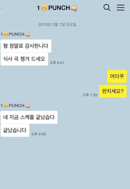Select the message 긑났습니다
Image resolution: width=130 pixels, height=189 pixels.
click(x=15, y=130)
